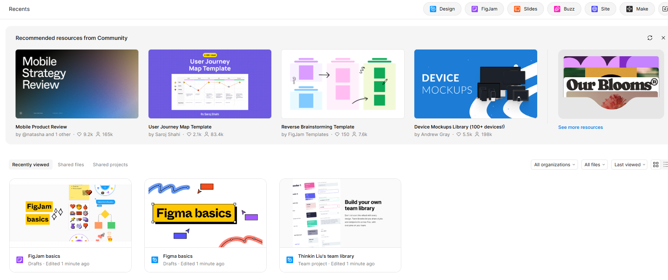Expand the All organizations dropdown

pyautogui.click(x=554, y=165)
